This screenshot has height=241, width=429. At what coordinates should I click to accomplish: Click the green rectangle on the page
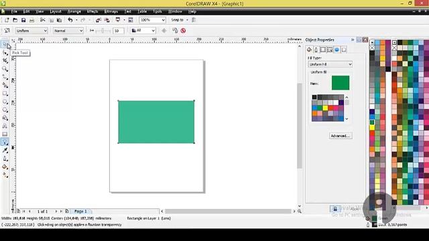click(x=156, y=122)
